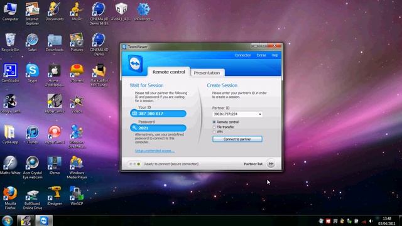This screenshot has height=226, width=402.
Task: Open the HyperCam taskbar button
Action: click(x=26, y=221)
